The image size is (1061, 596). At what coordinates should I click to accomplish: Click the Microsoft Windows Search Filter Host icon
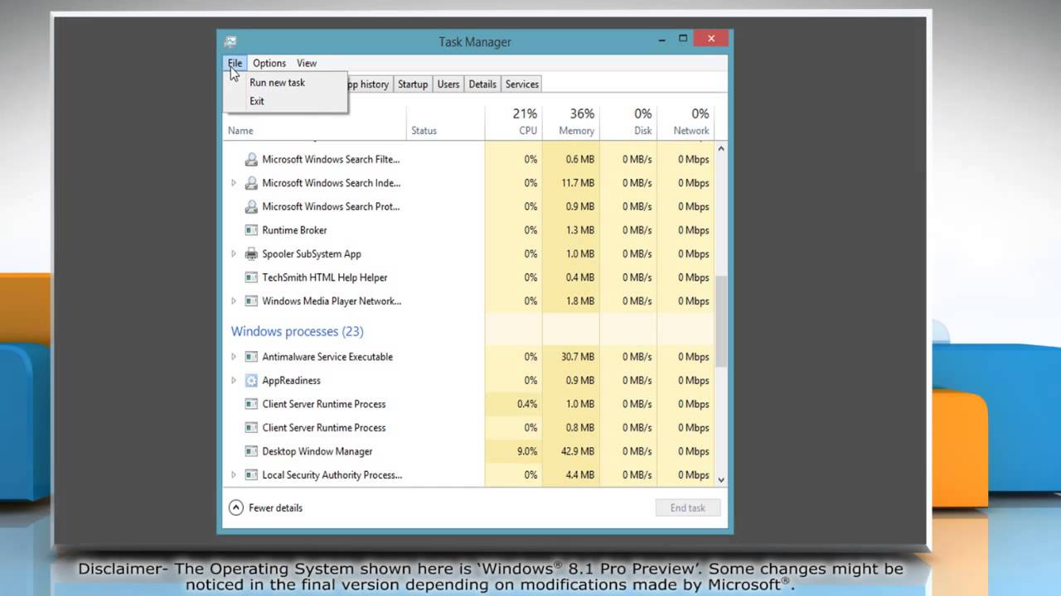[x=251, y=159]
